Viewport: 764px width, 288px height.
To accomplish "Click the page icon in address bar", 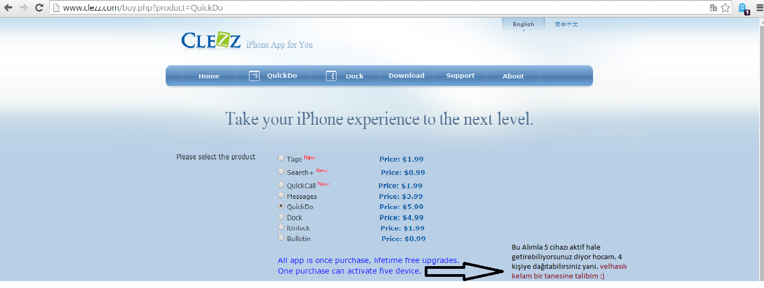I will pos(56,8).
